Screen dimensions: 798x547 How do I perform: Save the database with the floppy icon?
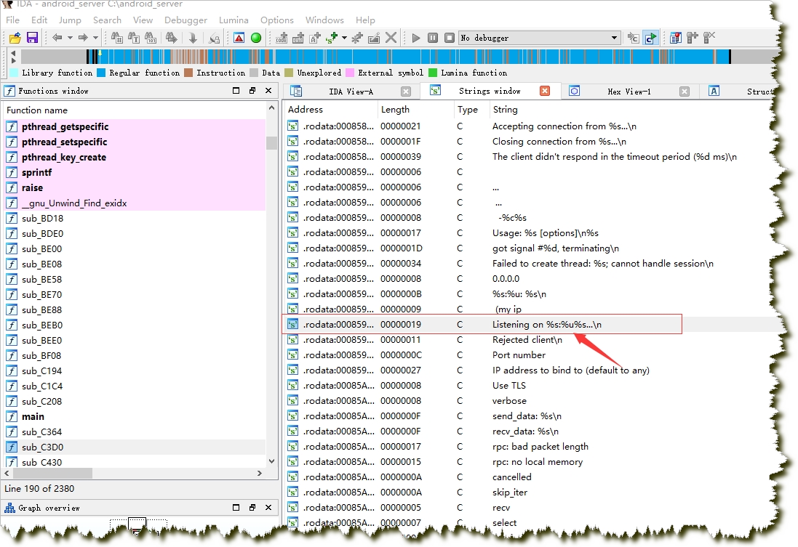(x=32, y=38)
